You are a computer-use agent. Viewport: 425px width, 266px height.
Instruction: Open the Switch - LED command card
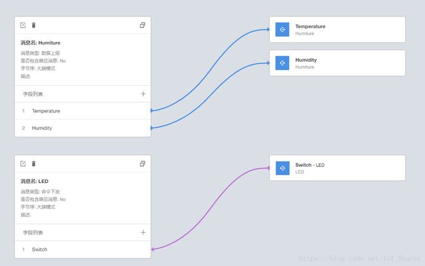[x=337, y=168]
